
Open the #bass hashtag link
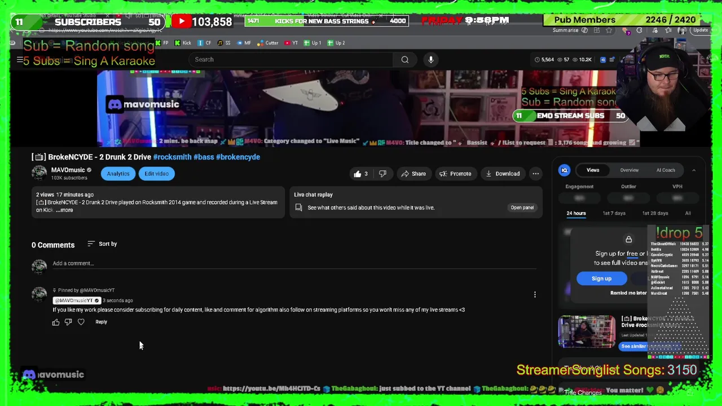pos(204,157)
